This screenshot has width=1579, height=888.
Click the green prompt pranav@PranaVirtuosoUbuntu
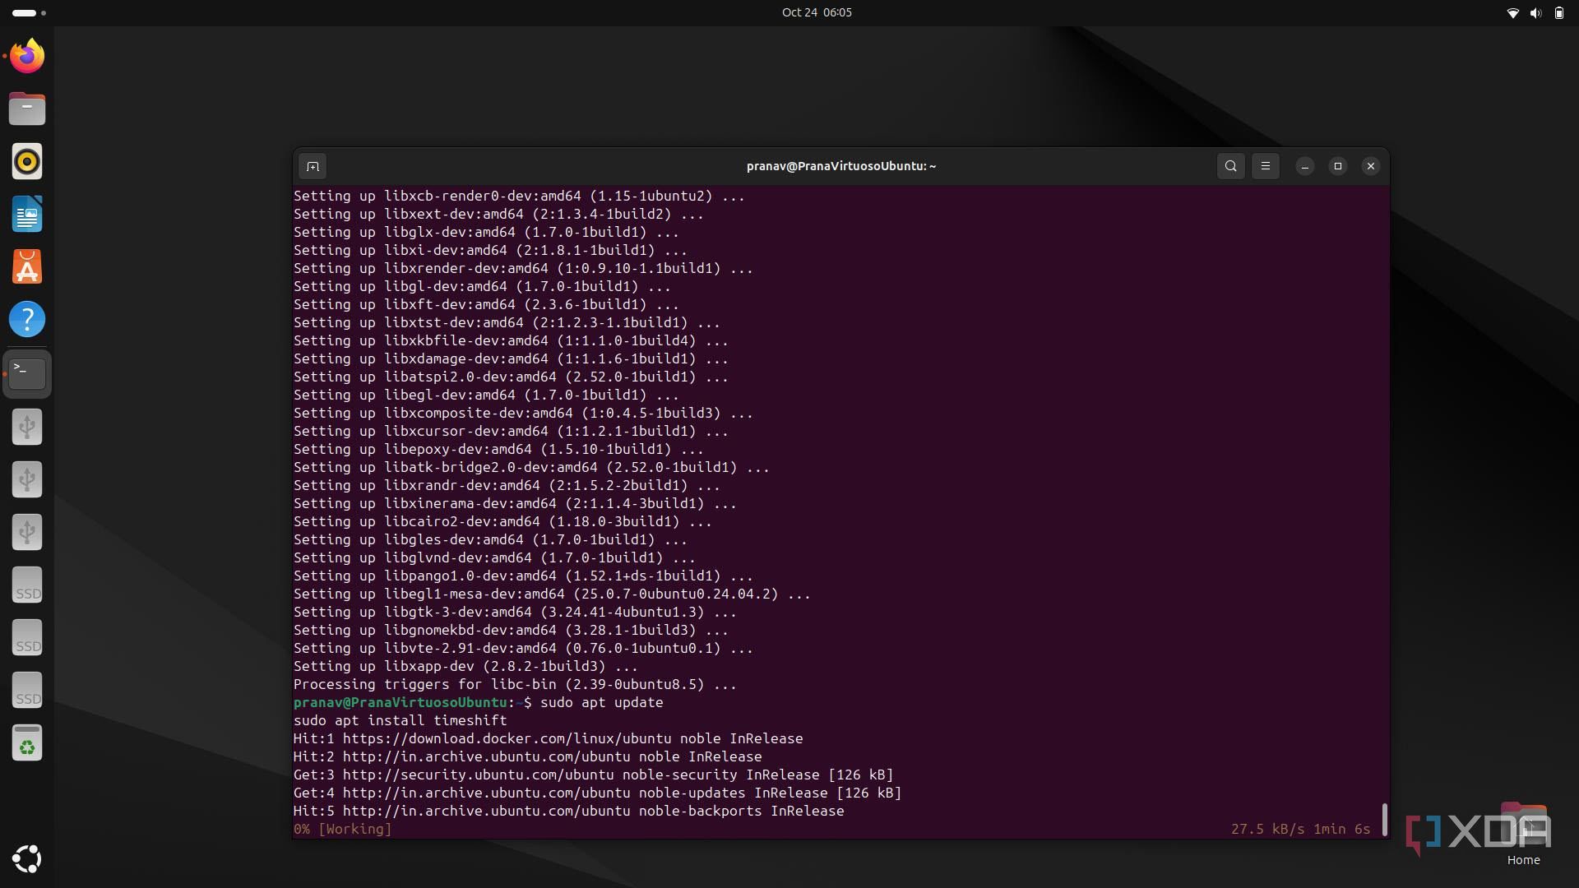pos(401,702)
